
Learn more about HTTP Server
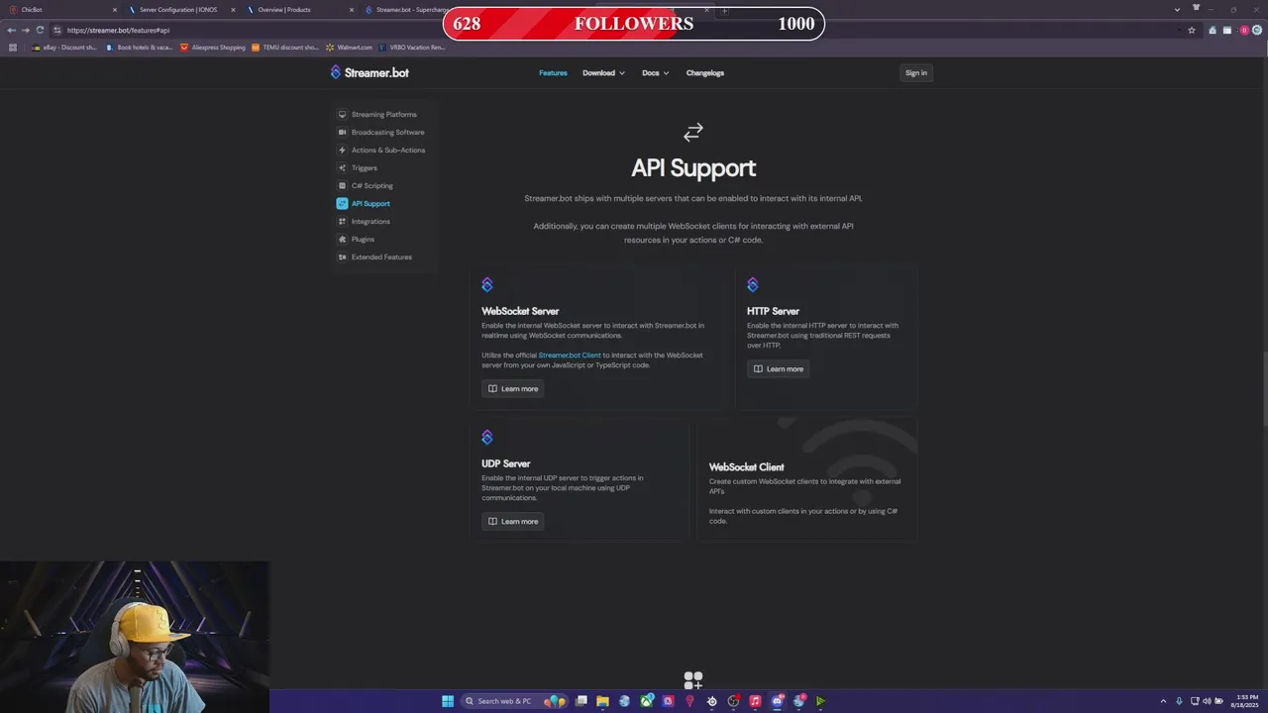pyautogui.click(x=778, y=368)
